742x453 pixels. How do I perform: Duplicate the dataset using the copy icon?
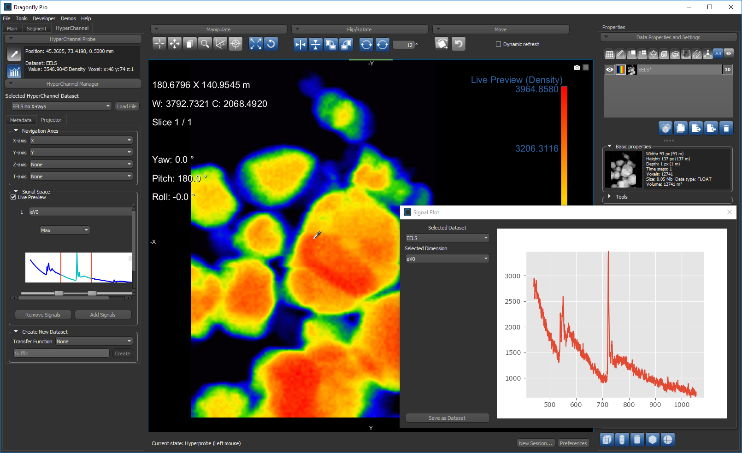click(x=681, y=128)
